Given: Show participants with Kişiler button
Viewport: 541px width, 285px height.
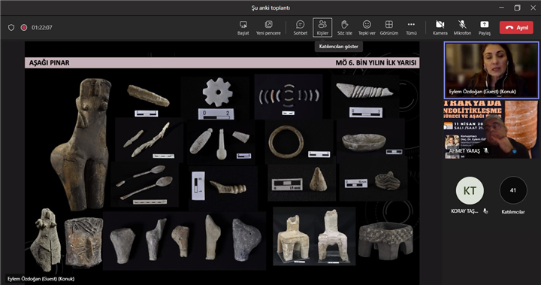Looking at the screenshot, I should [x=322, y=28].
